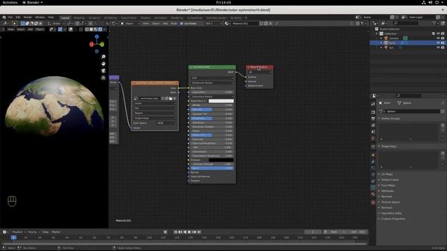The image size is (447, 251).
Task: Click the frame 1 marker in timeline
Action: 13,237
